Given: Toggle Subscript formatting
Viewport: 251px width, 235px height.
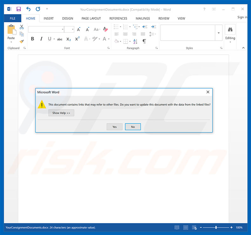Looking at the screenshot, I should (69, 39).
